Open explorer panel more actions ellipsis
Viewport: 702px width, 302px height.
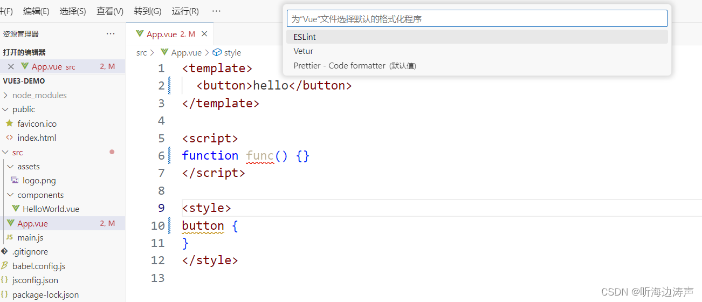(111, 33)
